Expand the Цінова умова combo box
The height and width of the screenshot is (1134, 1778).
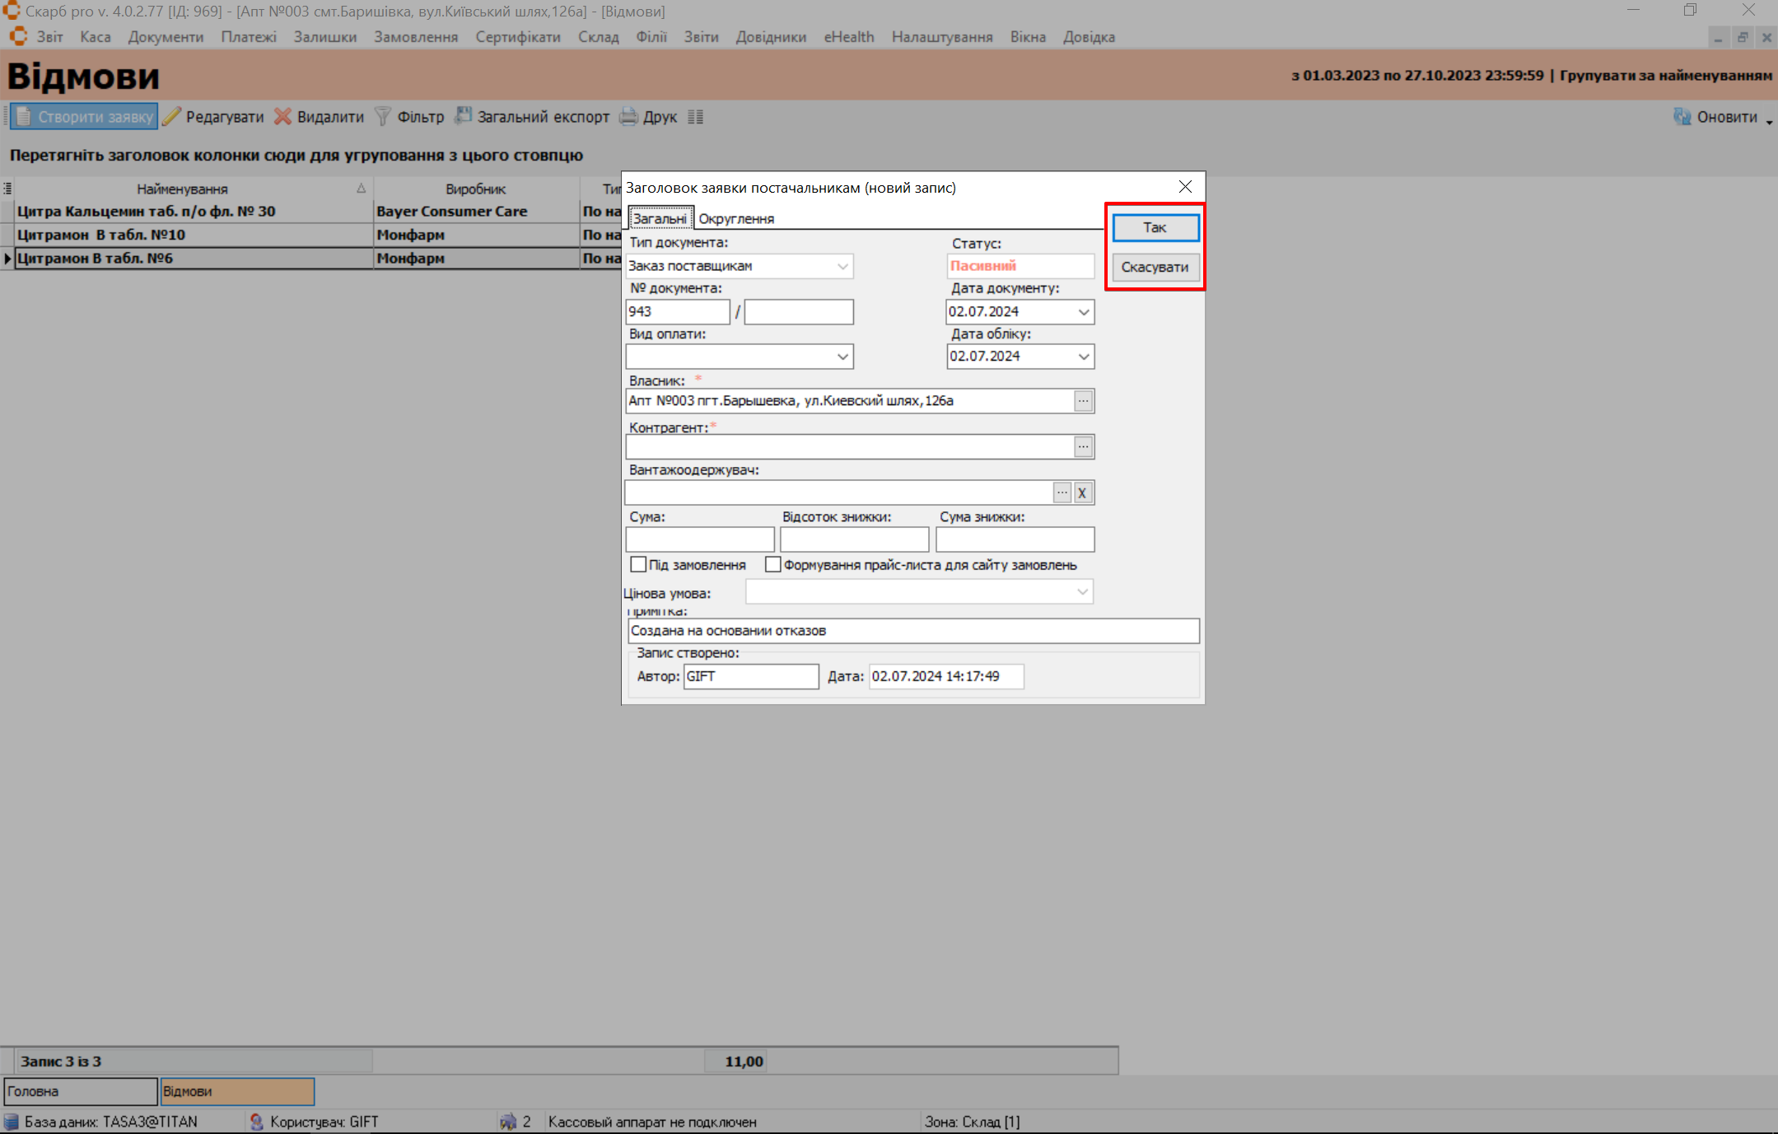pos(1082,592)
